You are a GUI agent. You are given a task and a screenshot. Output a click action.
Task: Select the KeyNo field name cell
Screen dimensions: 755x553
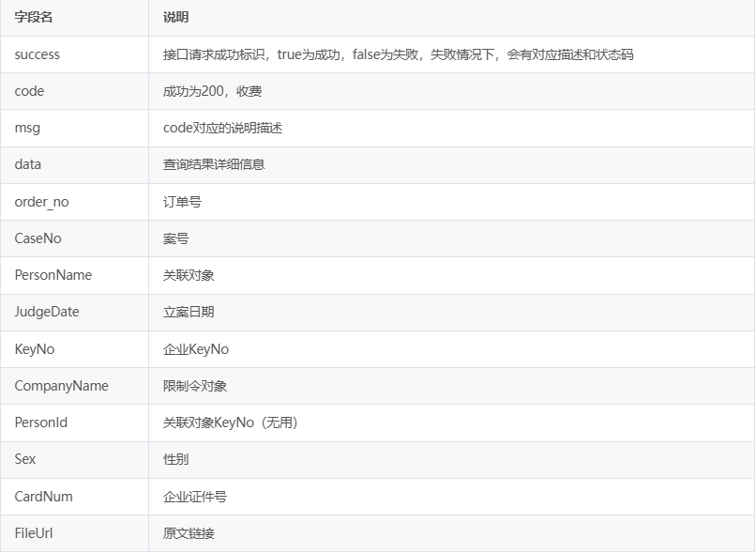[35, 349]
